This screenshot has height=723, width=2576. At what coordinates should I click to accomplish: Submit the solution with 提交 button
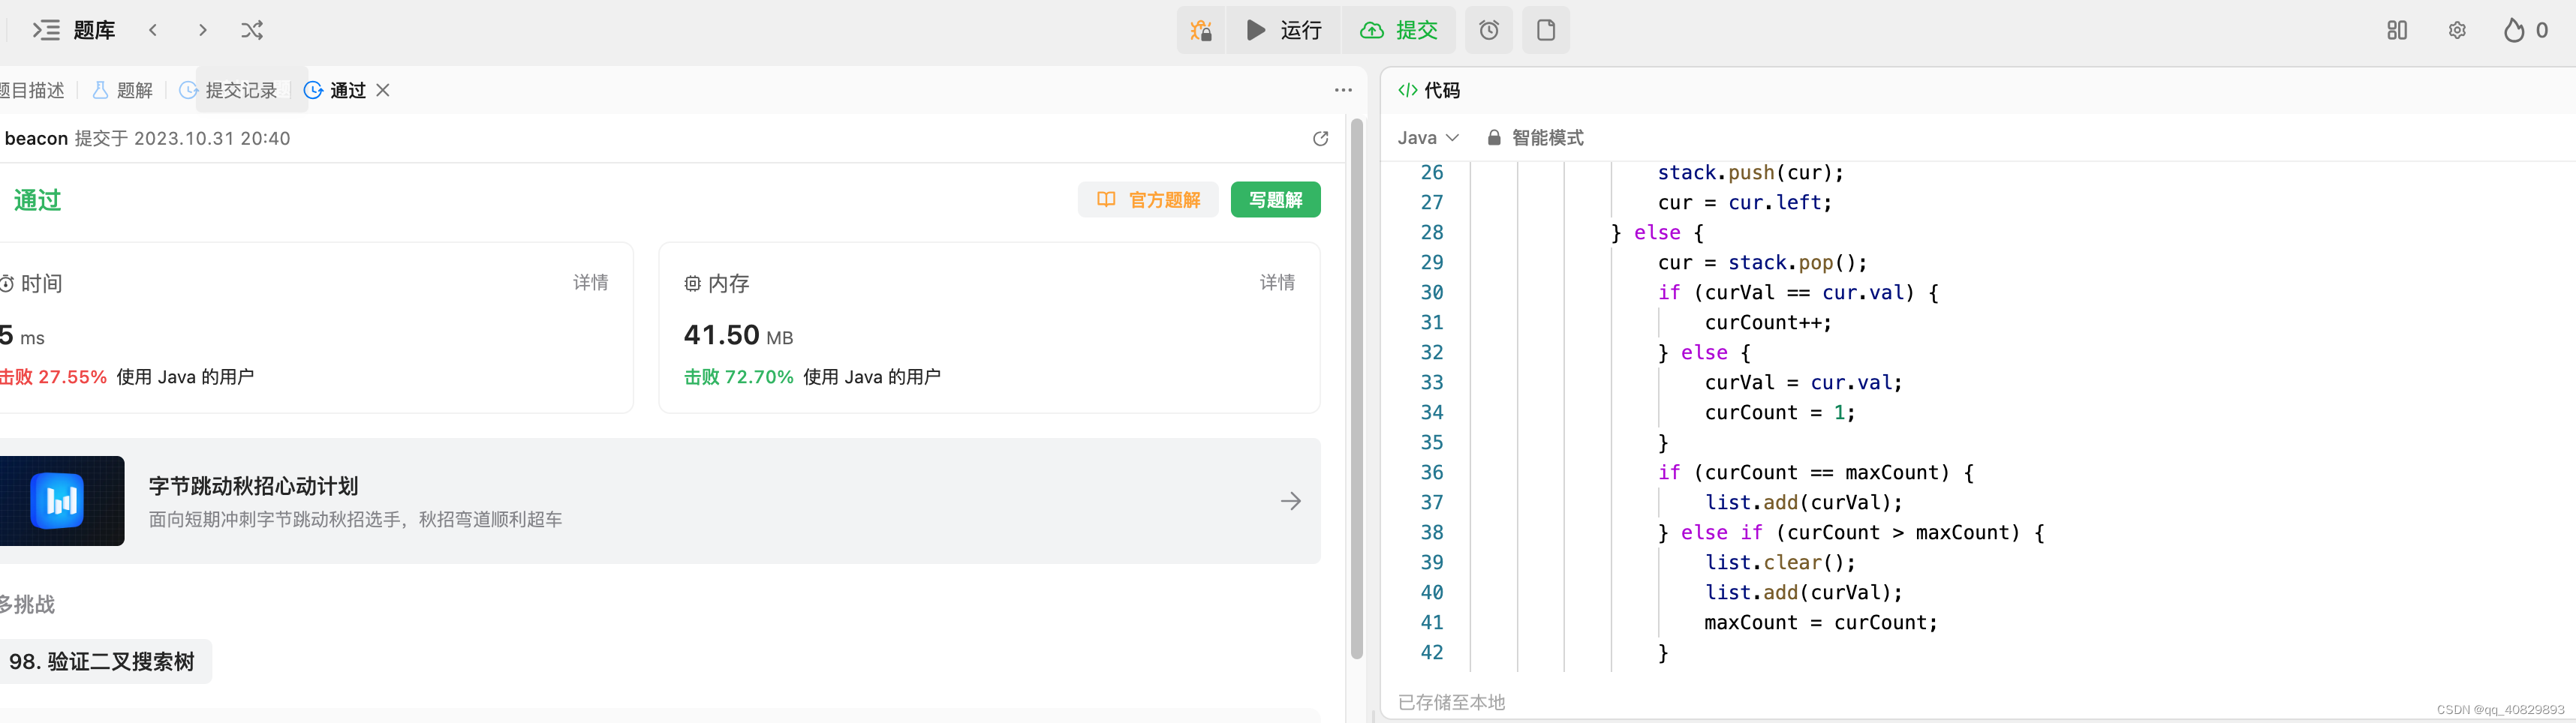(x=1399, y=30)
